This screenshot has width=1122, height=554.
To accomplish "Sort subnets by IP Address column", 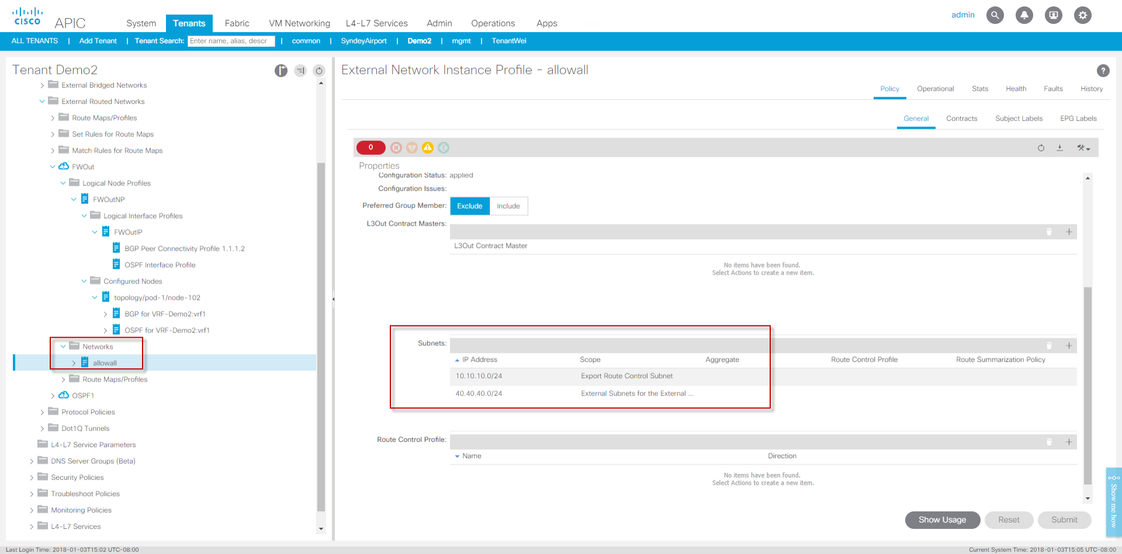I will (479, 360).
